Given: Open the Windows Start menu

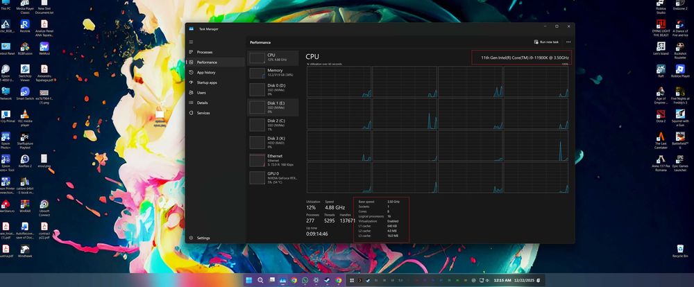Looking at the screenshot, I should tap(248, 280).
